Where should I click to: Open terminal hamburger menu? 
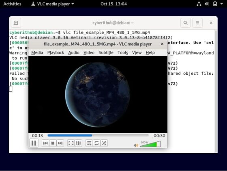tap(197, 23)
